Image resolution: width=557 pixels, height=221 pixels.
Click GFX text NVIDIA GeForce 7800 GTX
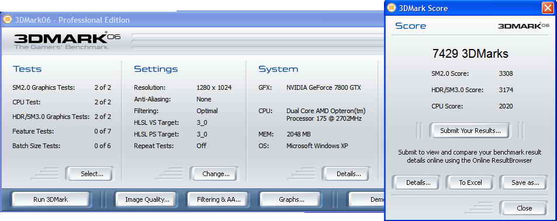coord(324,87)
